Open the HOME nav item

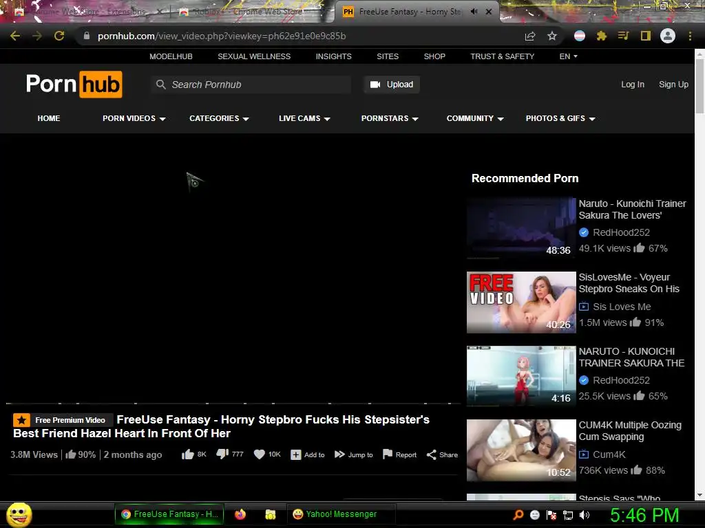pyautogui.click(x=49, y=118)
